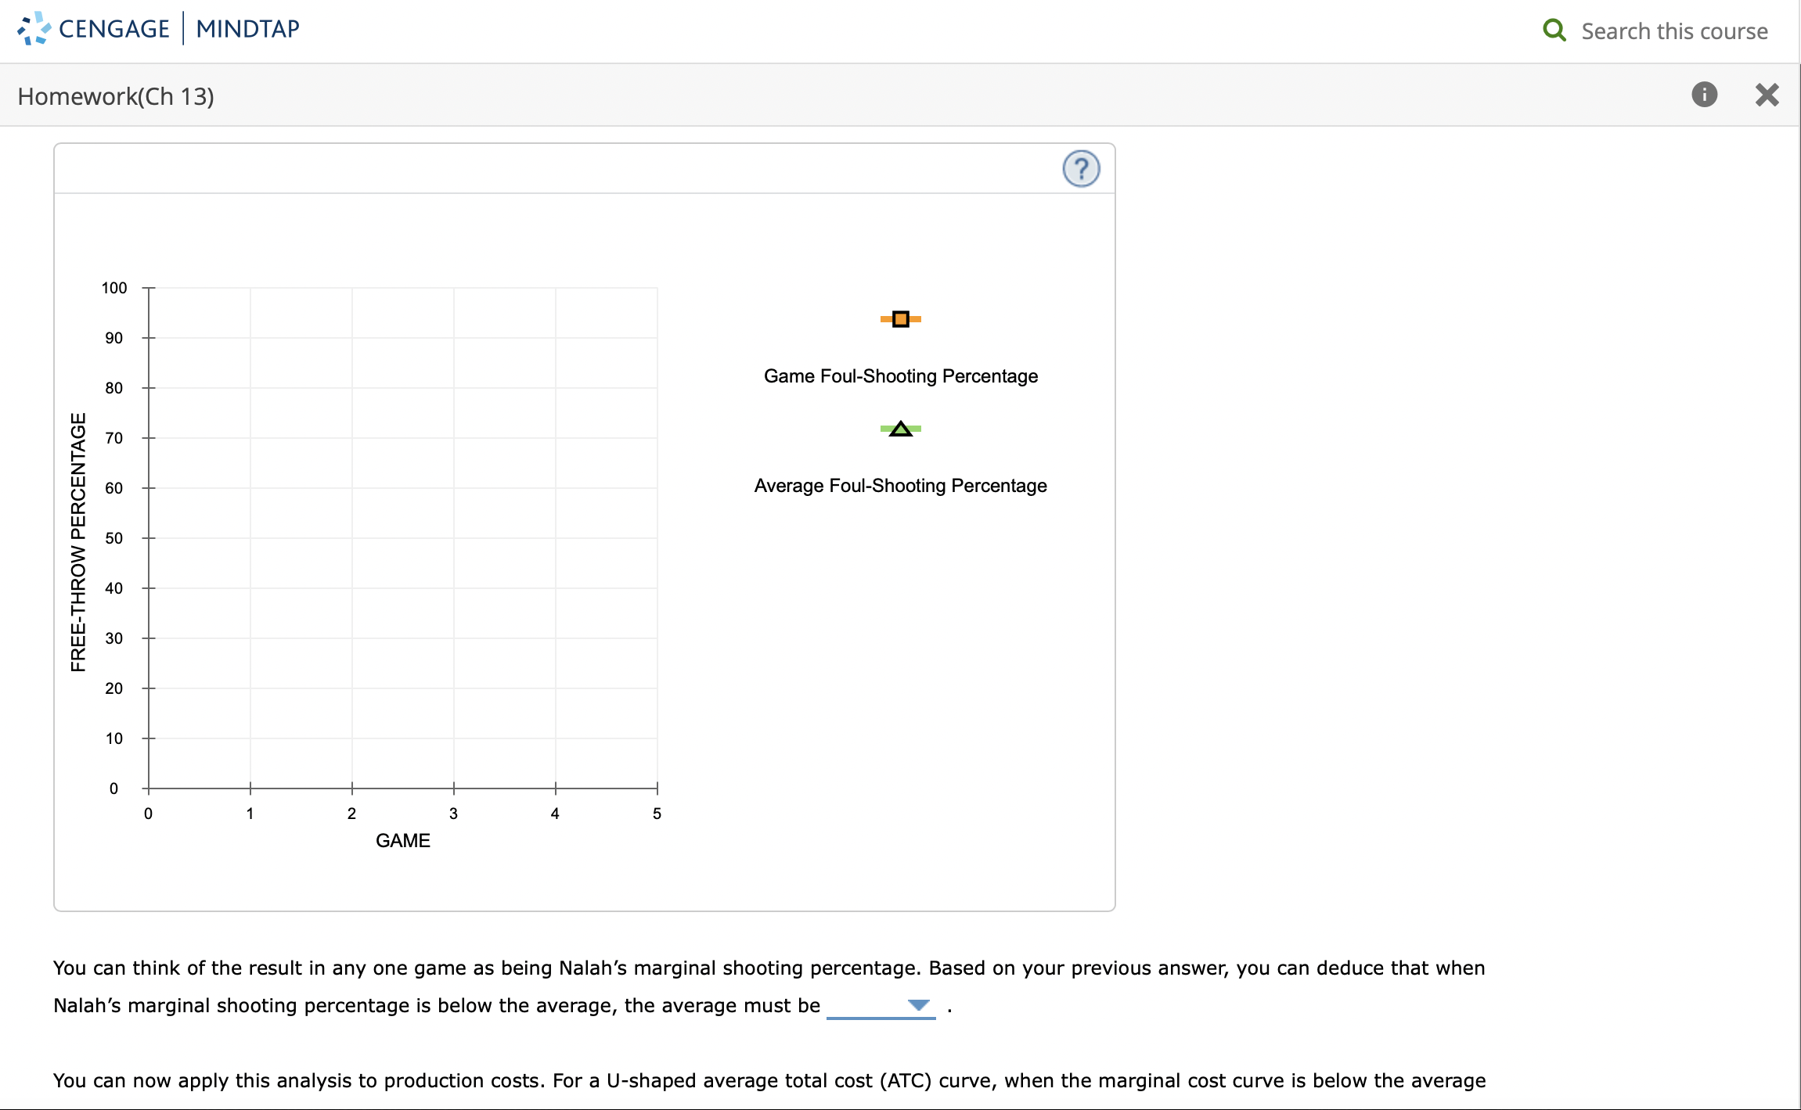Click the x-axis tick label 5
The width and height of the screenshot is (1801, 1110).
click(657, 814)
